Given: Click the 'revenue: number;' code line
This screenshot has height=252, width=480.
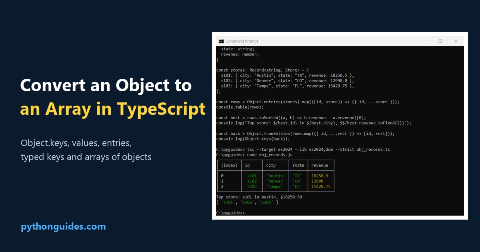Looking at the screenshot, I should tap(240, 54).
